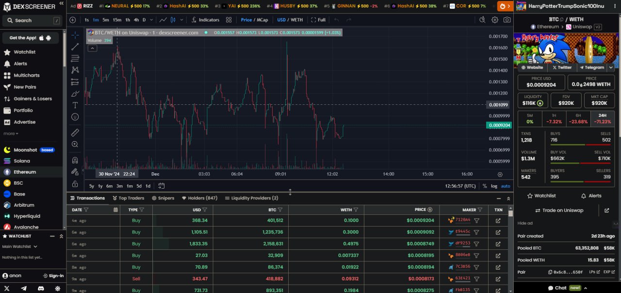Collapse the volume indicator legend
This screenshot has height=293, width=621.
click(x=92, y=48)
